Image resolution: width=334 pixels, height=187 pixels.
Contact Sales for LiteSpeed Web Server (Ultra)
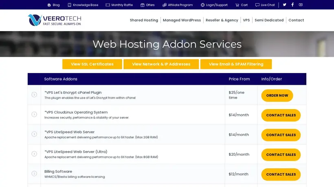point(281,155)
